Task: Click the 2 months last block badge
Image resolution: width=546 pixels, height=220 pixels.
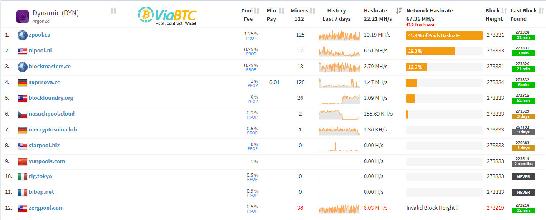Action: coord(523,164)
